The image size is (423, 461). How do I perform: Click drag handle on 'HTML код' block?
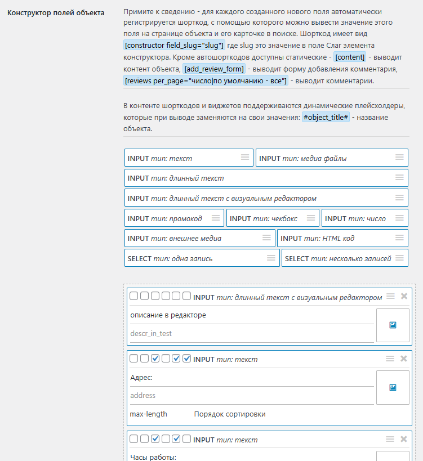pyautogui.click(x=399, y=238)
